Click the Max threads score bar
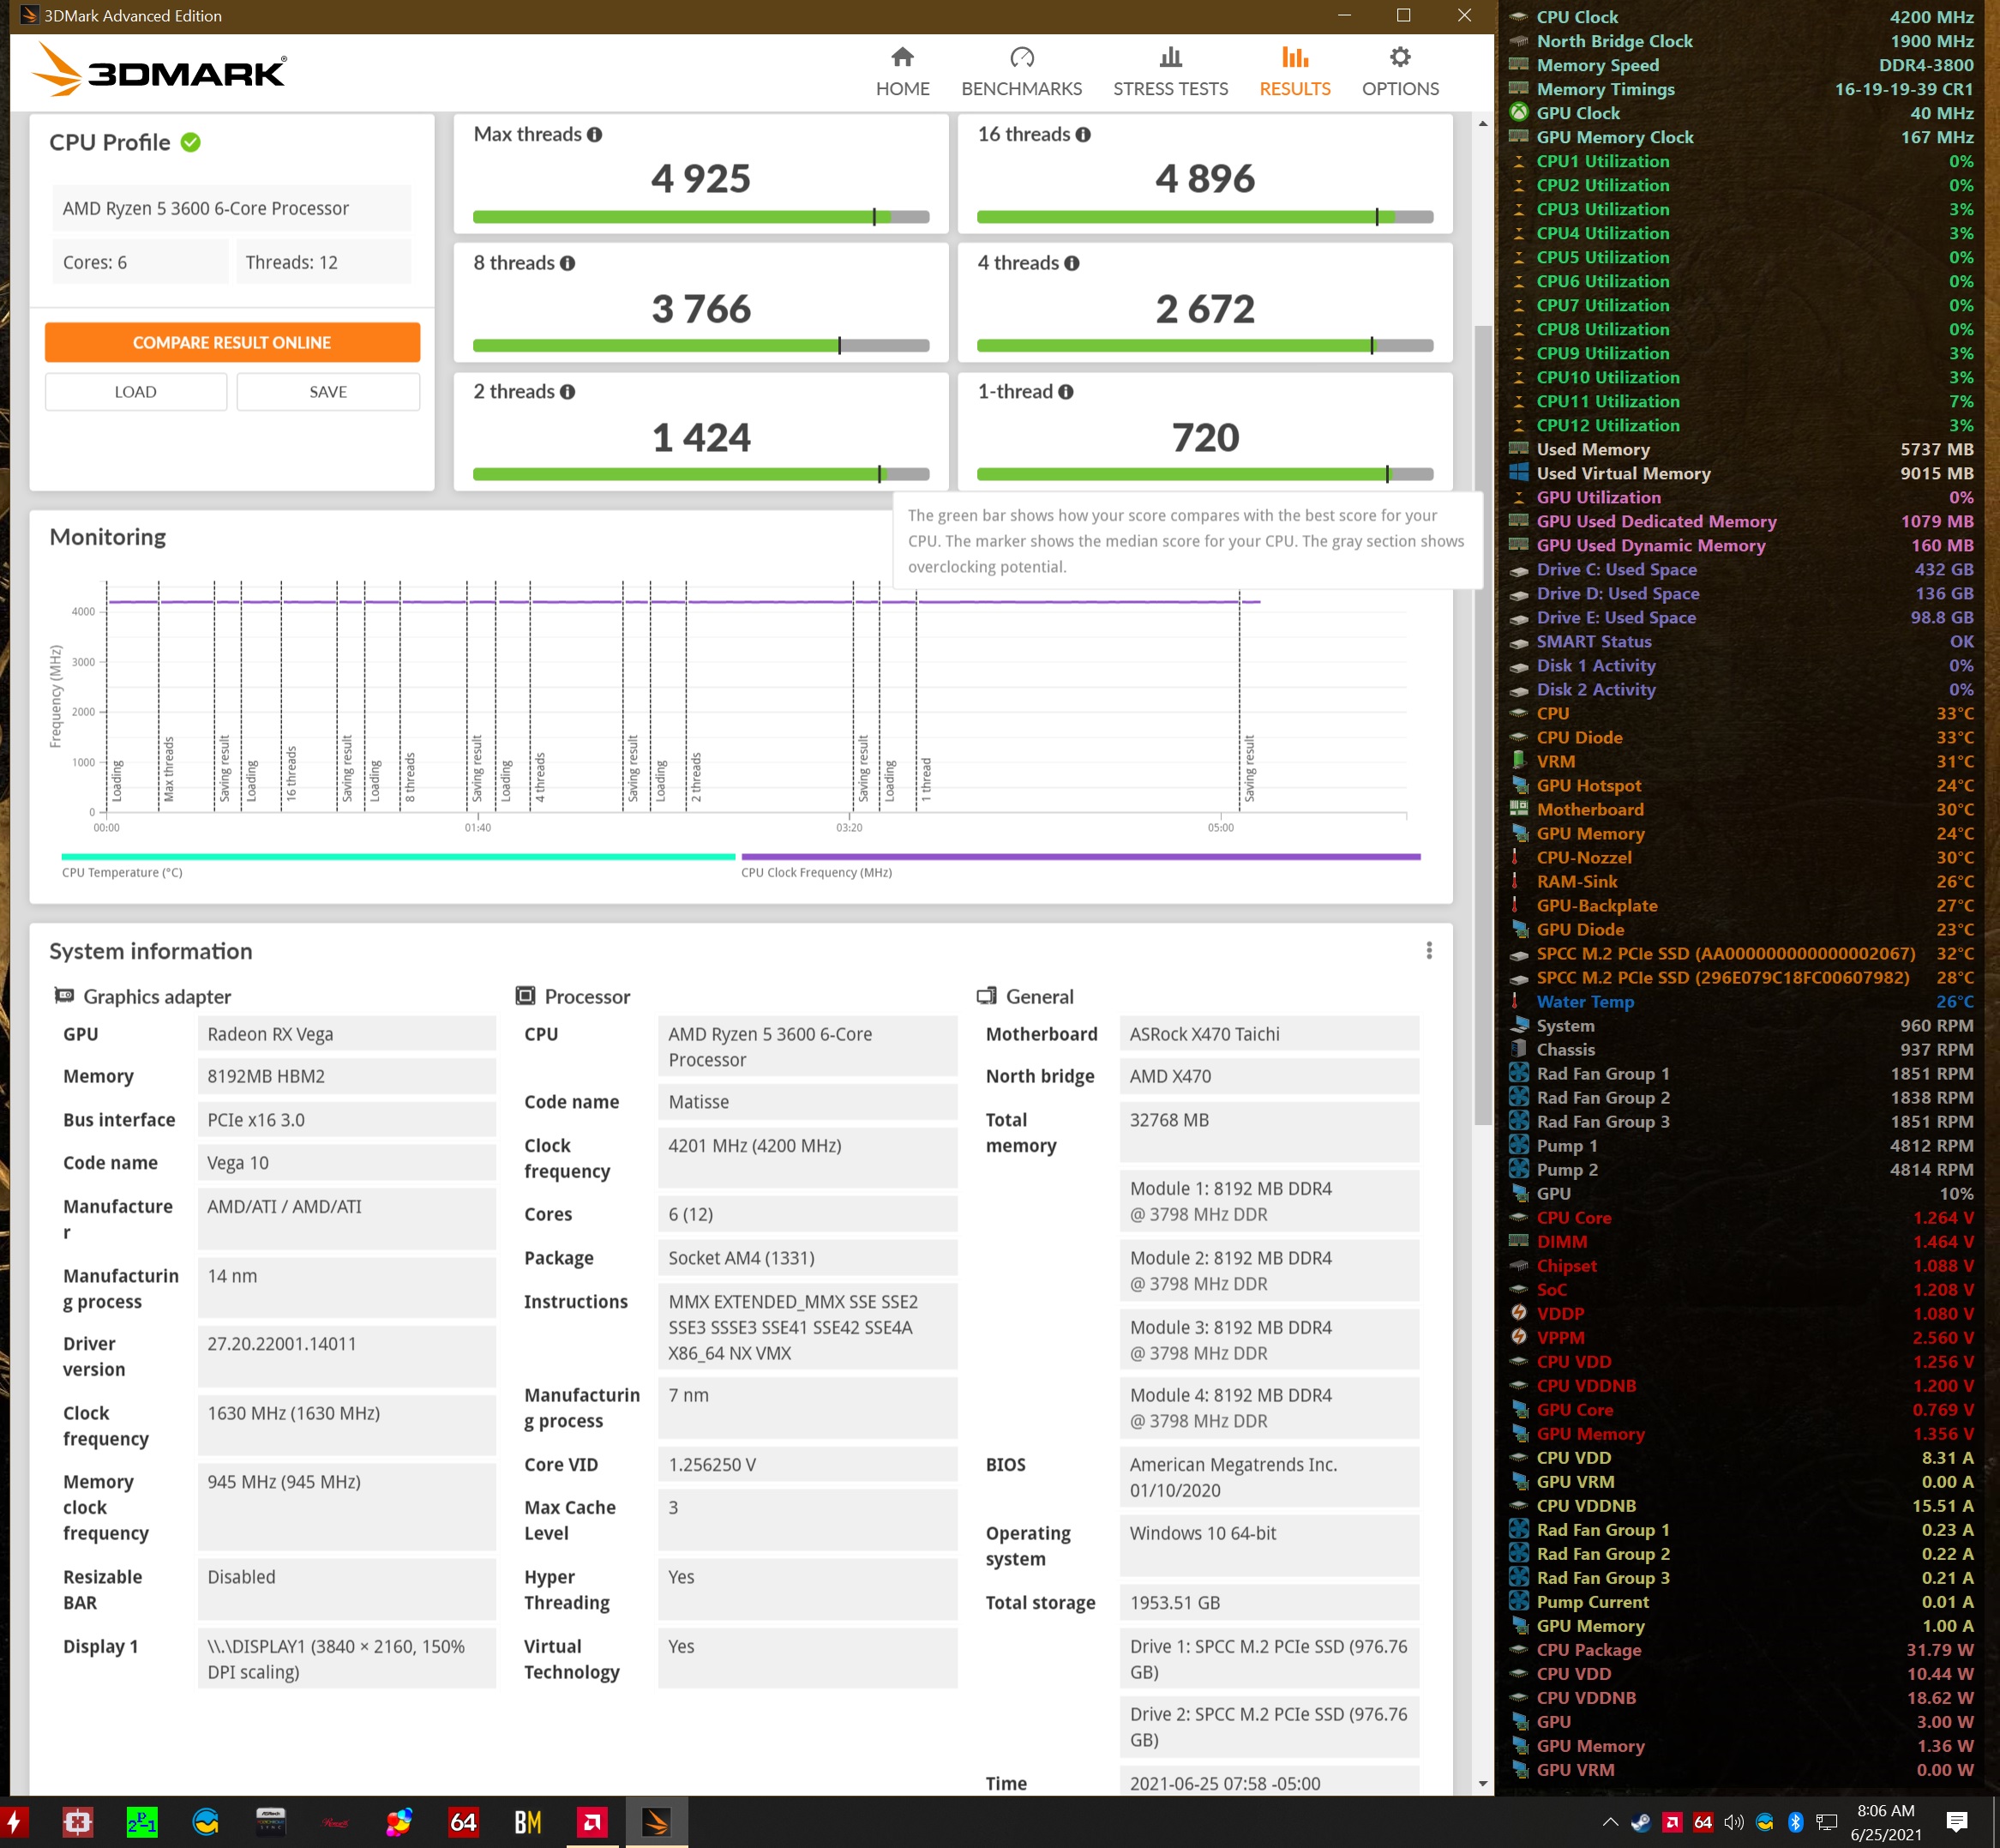 pos(700,217)
